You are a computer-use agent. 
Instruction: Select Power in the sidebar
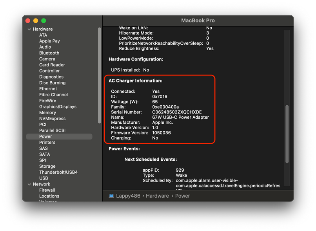tap(45, 136)
